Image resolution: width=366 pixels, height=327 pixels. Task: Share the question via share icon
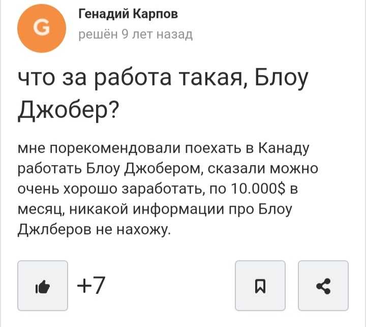[323, 286]
